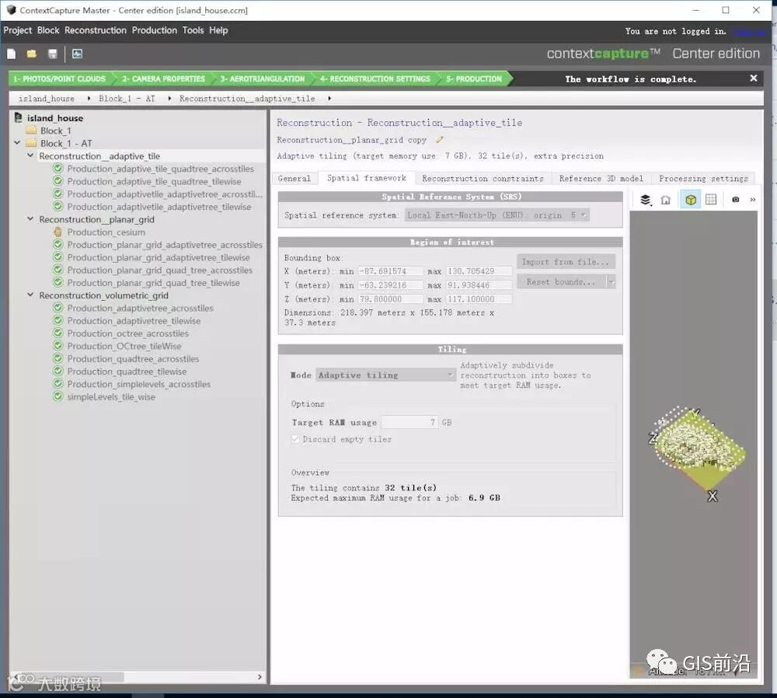Click the New project icon in toolbar
This screenshot has height=698, width=777.
click(12, 54)
